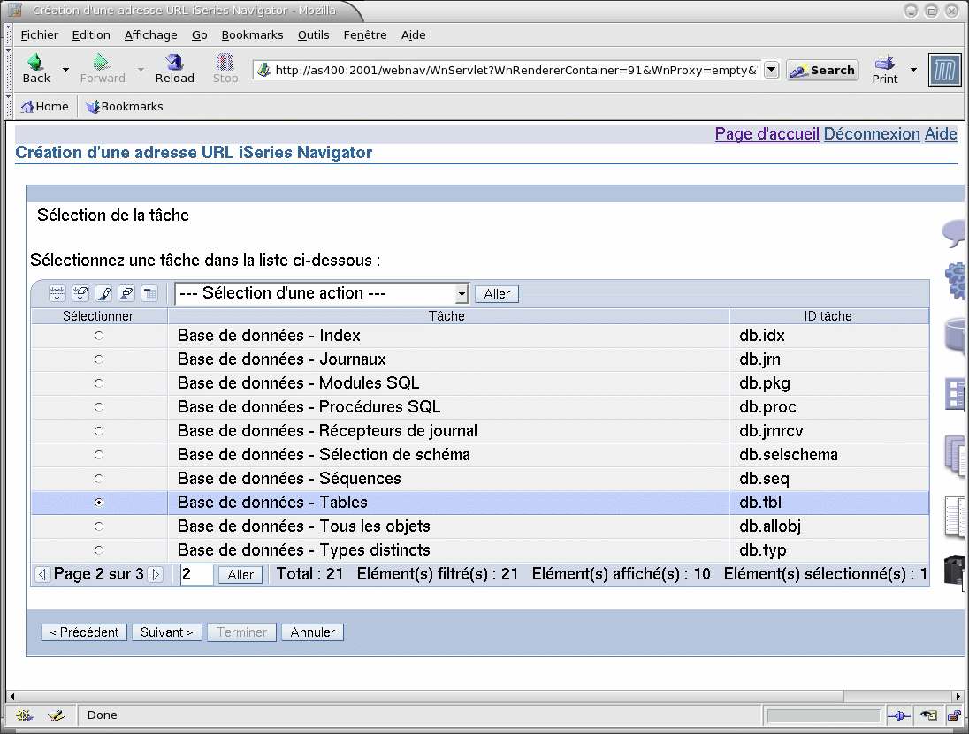Select radio for Base de données - Procédures SQL
The width and height of the screenshot is (969, 734).
pyautogui.click(x=99, y=407)
